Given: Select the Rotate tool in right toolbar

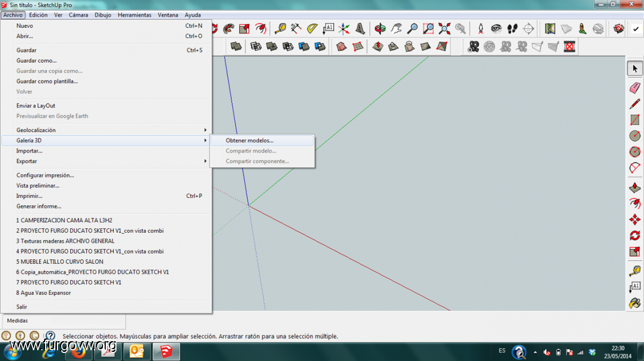Looking at the screenshot, I should (635, 235).
